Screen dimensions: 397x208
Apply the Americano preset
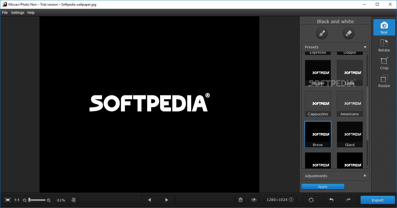[350, 104]
